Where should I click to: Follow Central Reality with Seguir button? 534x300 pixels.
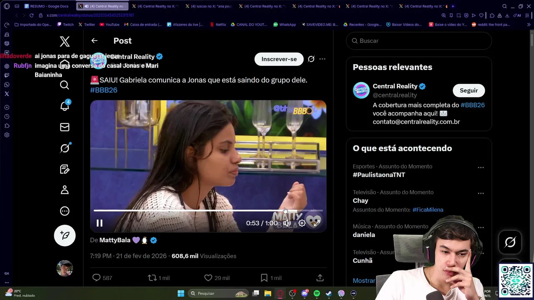click(469, 90)
